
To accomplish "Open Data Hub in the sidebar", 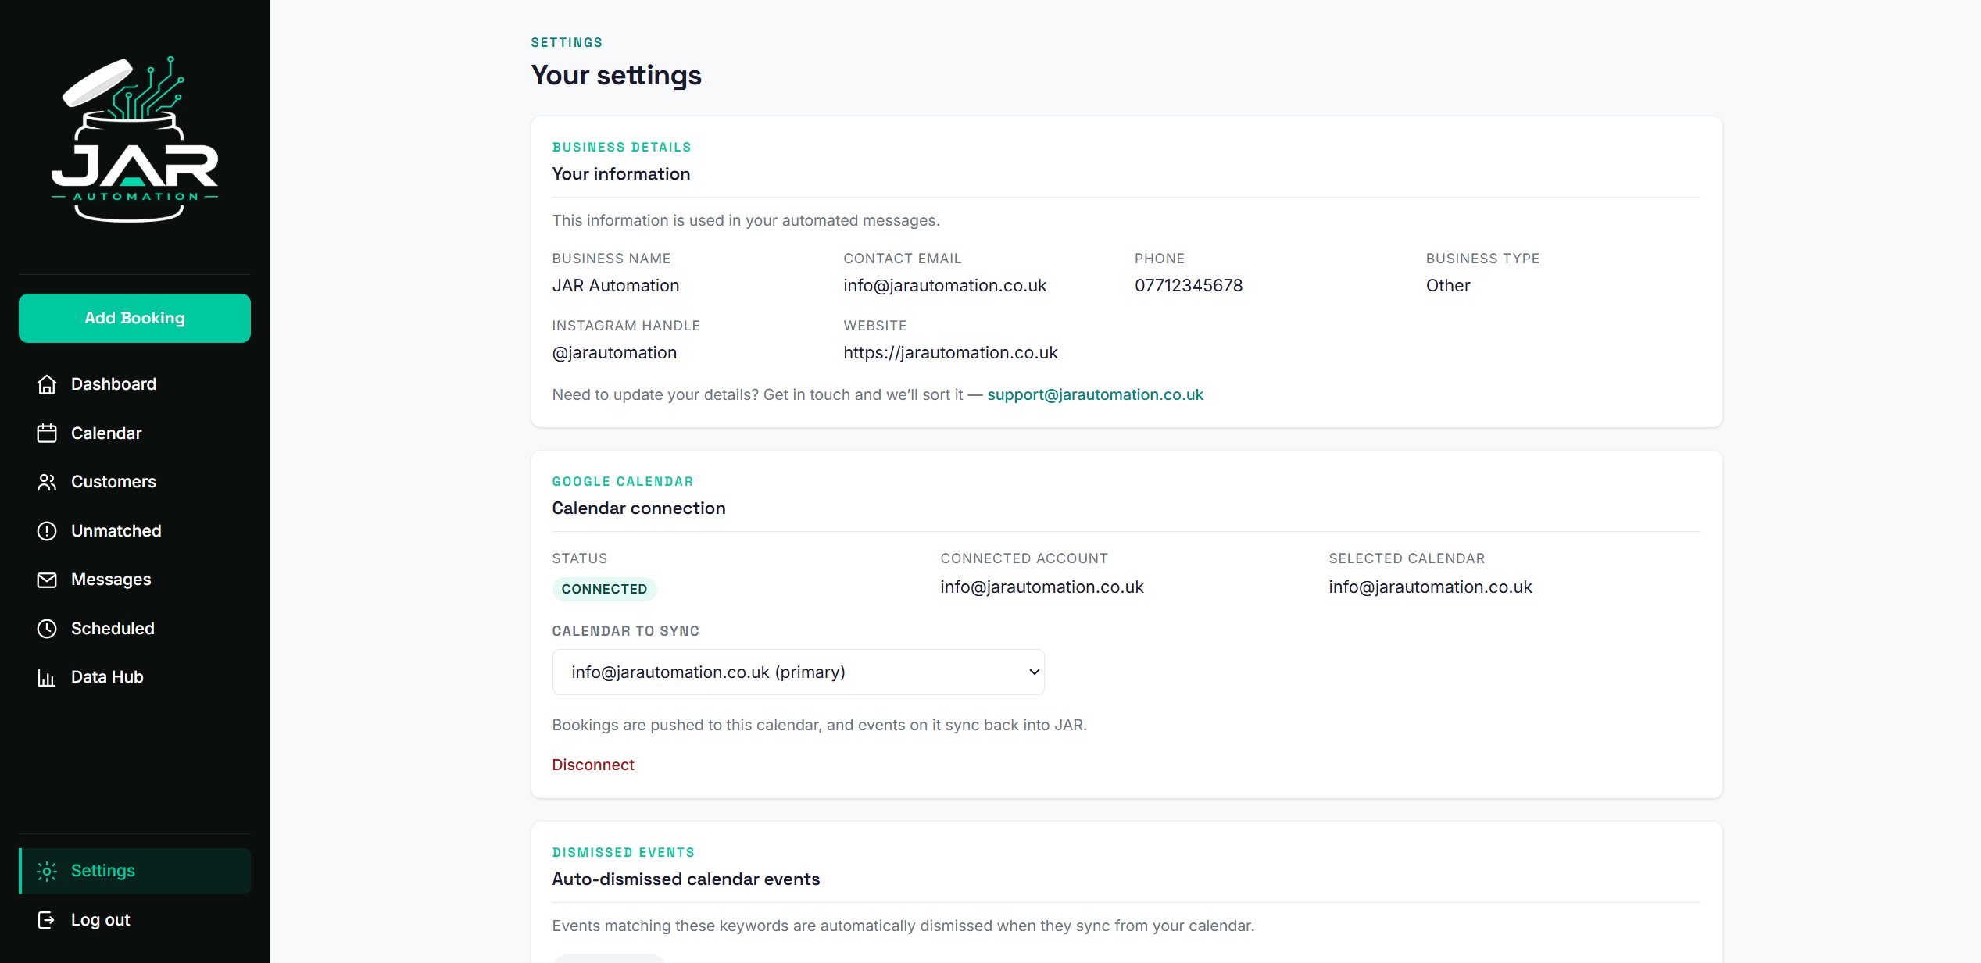I will click(x=134, y=677).
